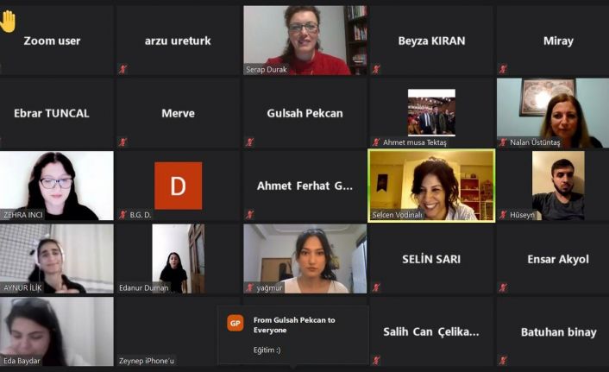Click muted mic icon on SELİN SARI tile

point(376,287)
